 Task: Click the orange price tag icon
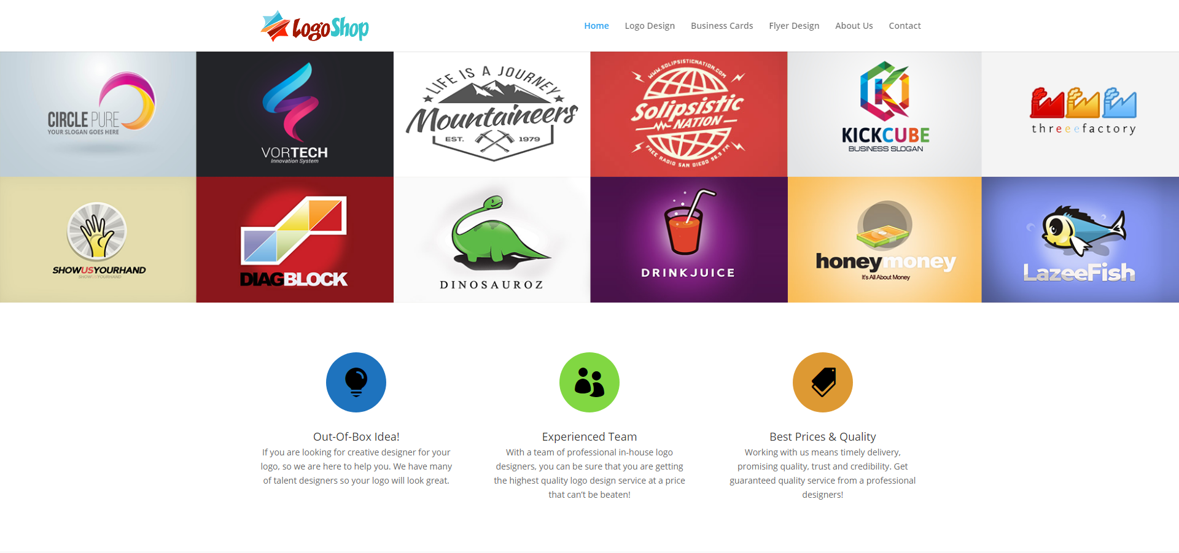click(x=823, y=382)
